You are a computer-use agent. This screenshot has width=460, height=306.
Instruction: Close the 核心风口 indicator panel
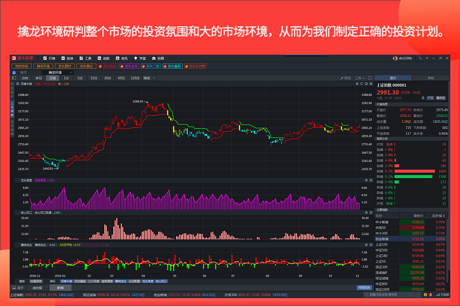click(x=371, y=212)
